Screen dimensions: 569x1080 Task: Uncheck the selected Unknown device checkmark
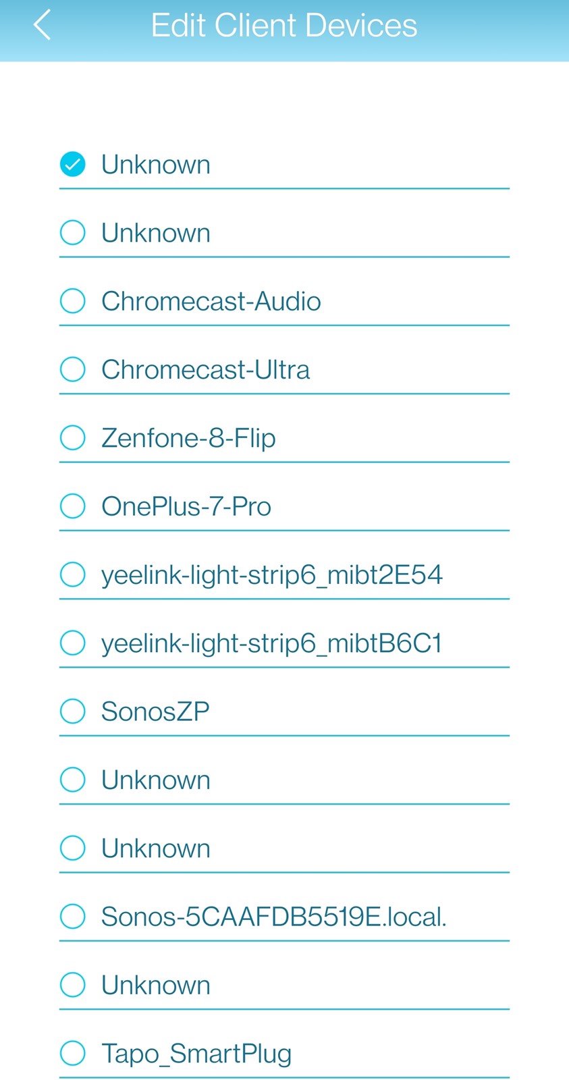(x=72, y=164)
